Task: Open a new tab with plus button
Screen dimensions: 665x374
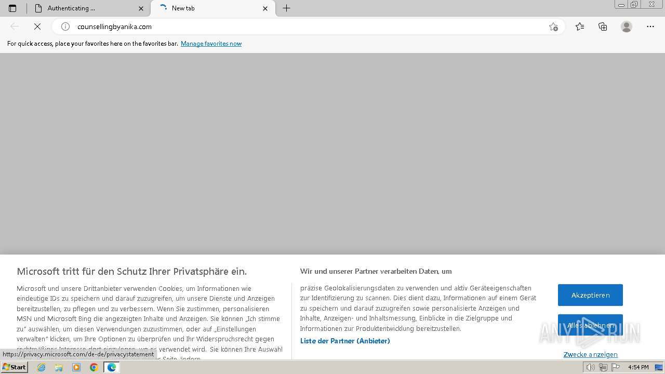Action: [x=286, y=8]
